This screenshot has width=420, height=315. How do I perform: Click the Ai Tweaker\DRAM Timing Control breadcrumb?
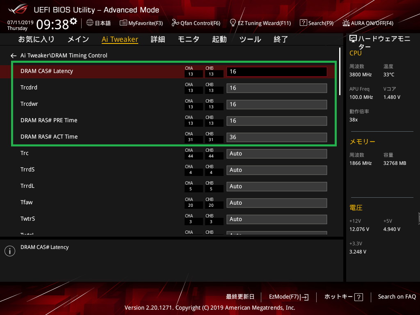pyautogui.click(x=64, y=55)
